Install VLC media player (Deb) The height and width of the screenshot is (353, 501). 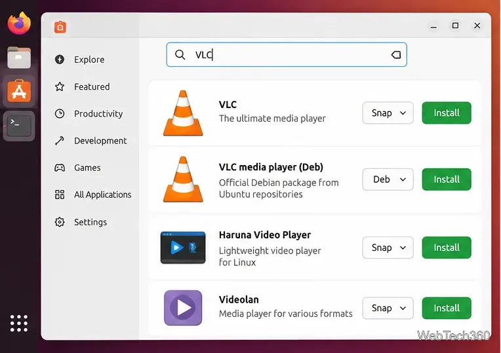click(x=447, y=179)
